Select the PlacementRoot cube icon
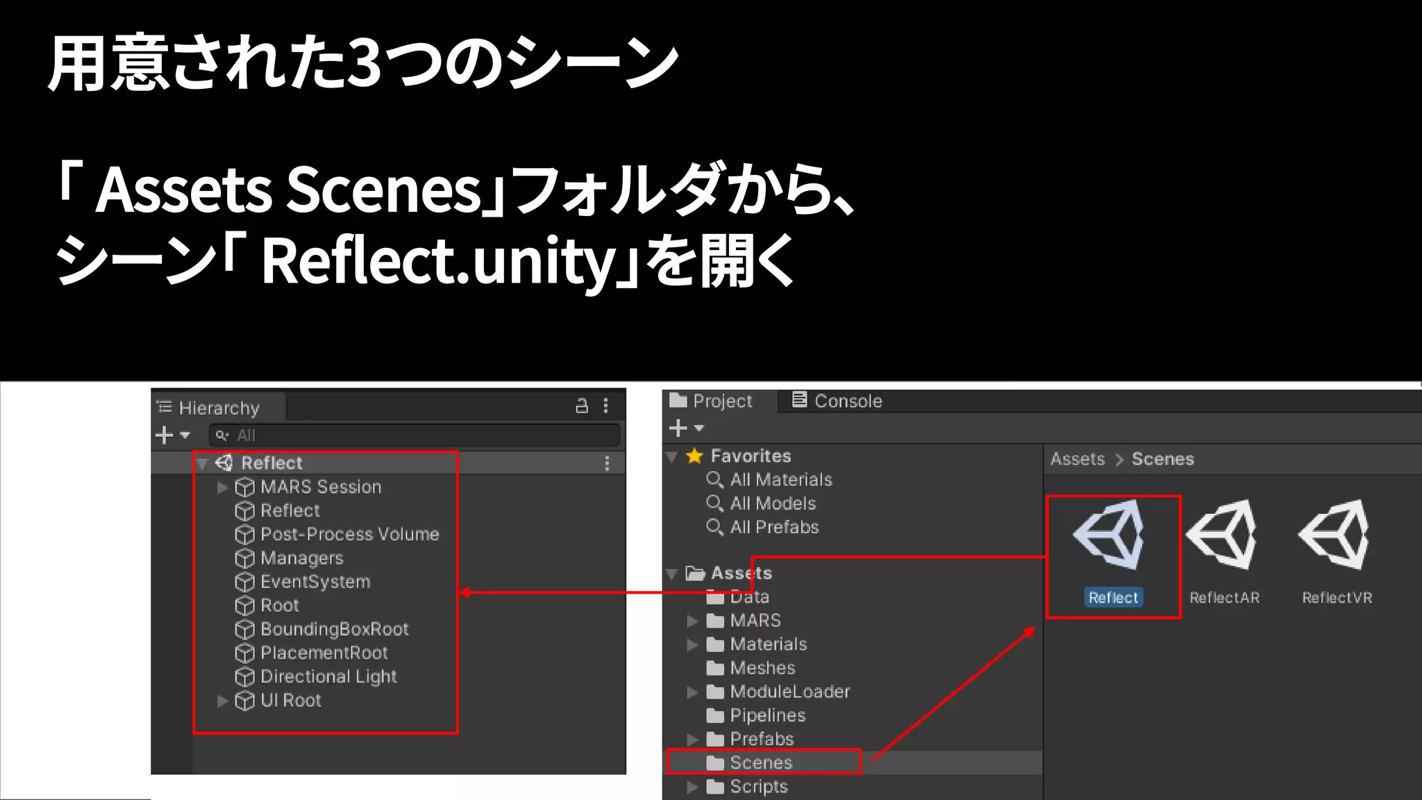Image resolution: width=1422 pixels, height=800 pixels. click(244, 653)
